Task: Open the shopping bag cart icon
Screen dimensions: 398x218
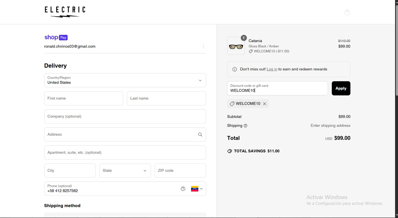Action: coord(347,12)
